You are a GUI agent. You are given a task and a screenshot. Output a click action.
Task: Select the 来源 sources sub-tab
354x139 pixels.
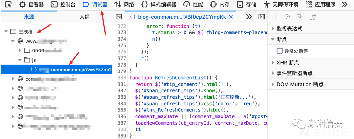point(29,17)
